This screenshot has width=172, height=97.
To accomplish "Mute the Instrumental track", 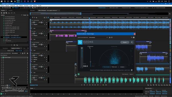I will click(42, 20).
